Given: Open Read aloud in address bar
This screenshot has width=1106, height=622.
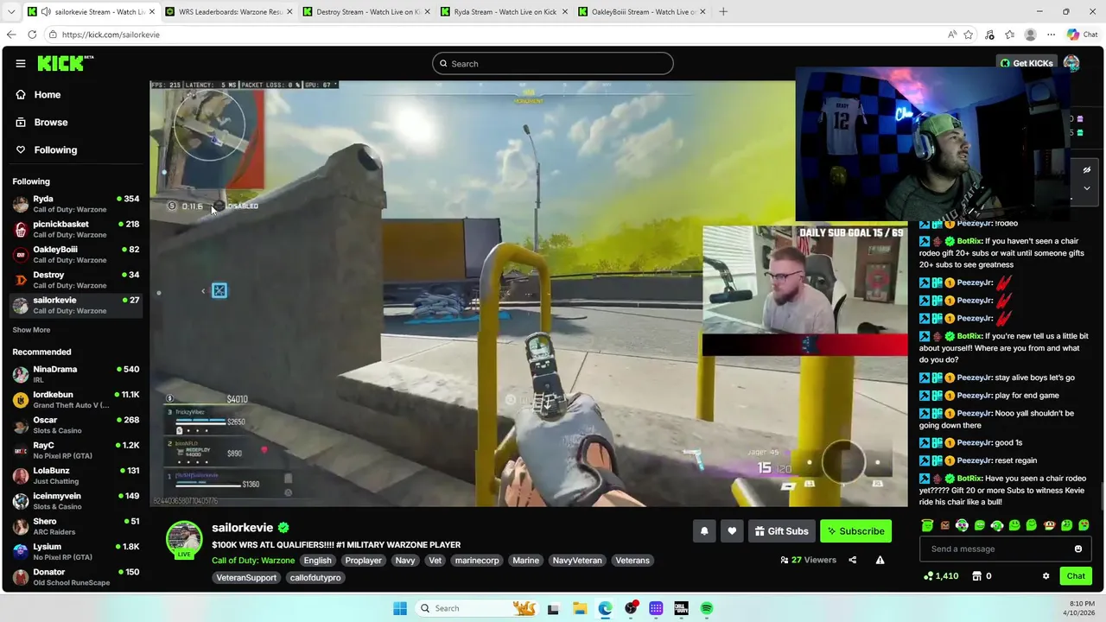Looking at the screenshot, I should (951, 35).
